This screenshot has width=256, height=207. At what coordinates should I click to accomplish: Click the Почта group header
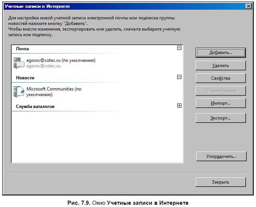(22, 49)
